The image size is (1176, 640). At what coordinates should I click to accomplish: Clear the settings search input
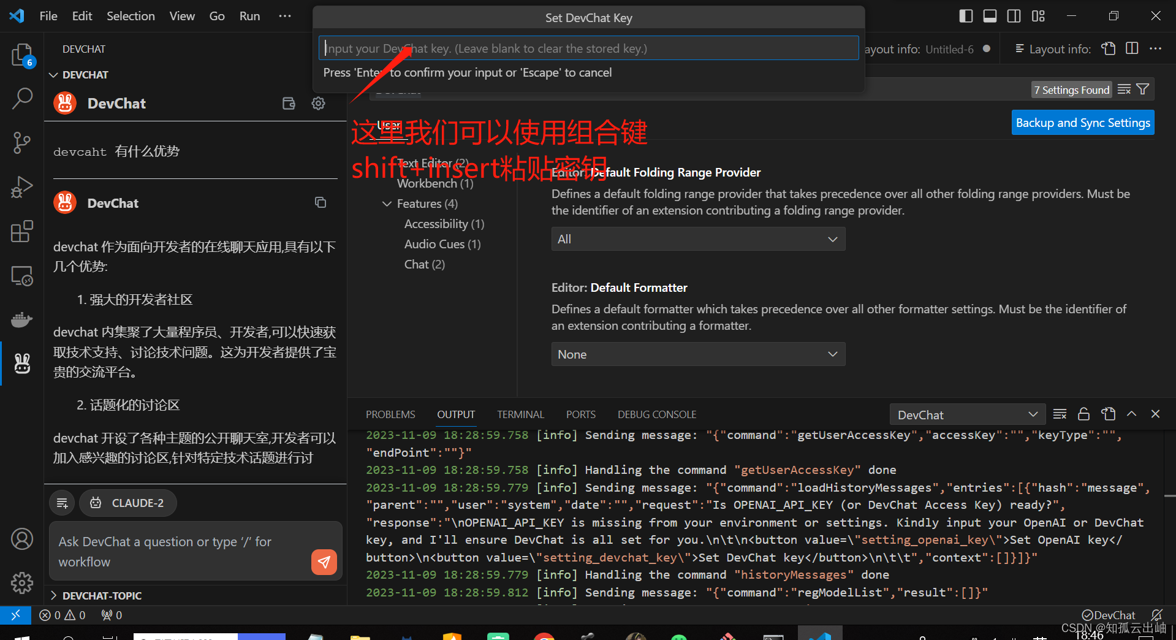click(1124, 90)
